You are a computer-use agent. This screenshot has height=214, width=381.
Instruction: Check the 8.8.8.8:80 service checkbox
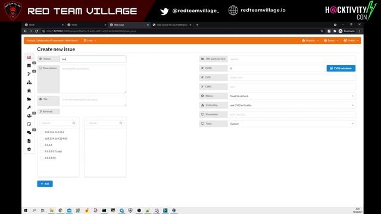click(42, 158)
